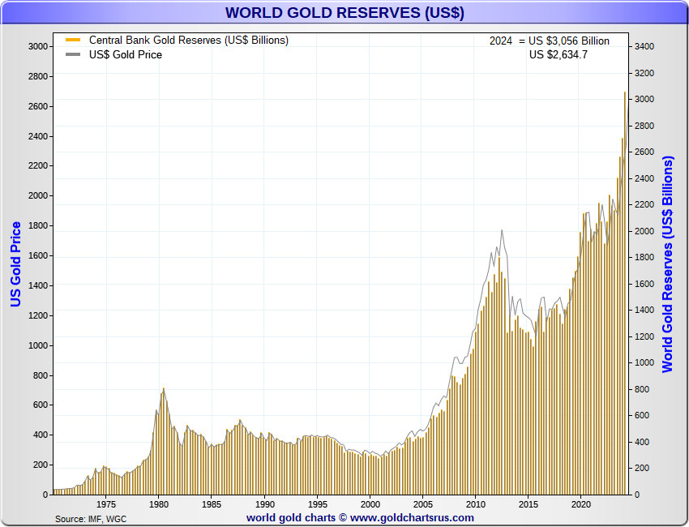This screenshot has width=689, height=527.
Task: Click the 600 left axis tick label
Action: [x=41, y=405]
